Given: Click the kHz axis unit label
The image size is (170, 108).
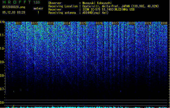Looking at the screenshot, I should coord(2,22).
